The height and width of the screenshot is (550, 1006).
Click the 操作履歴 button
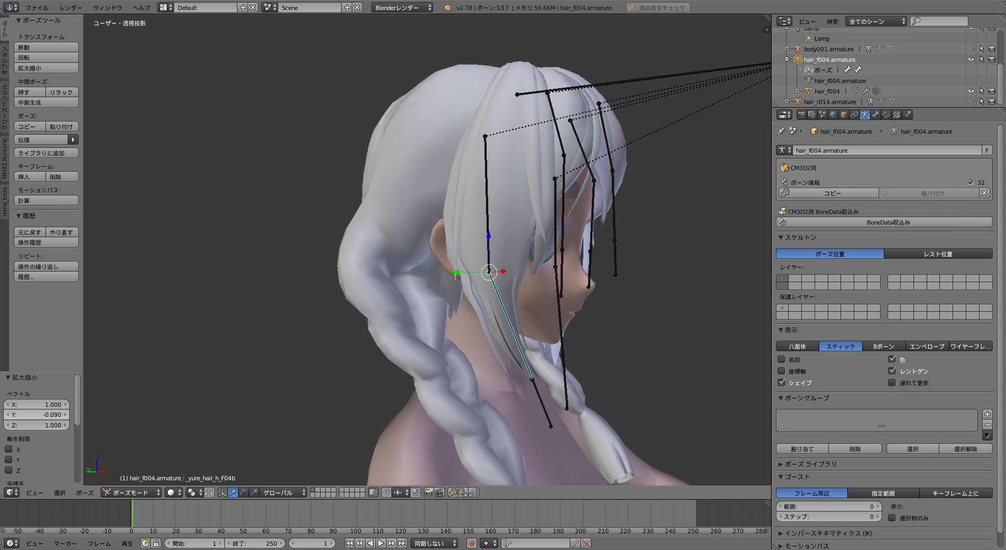coord(46,243)
